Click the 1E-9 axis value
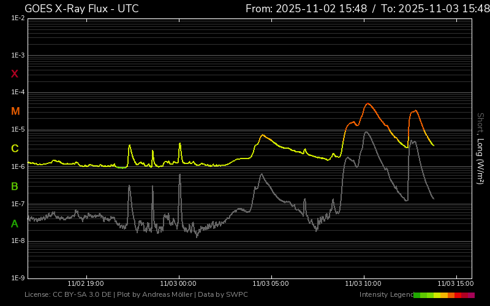This screenshot has width=490, height=306. click(18, 278)
